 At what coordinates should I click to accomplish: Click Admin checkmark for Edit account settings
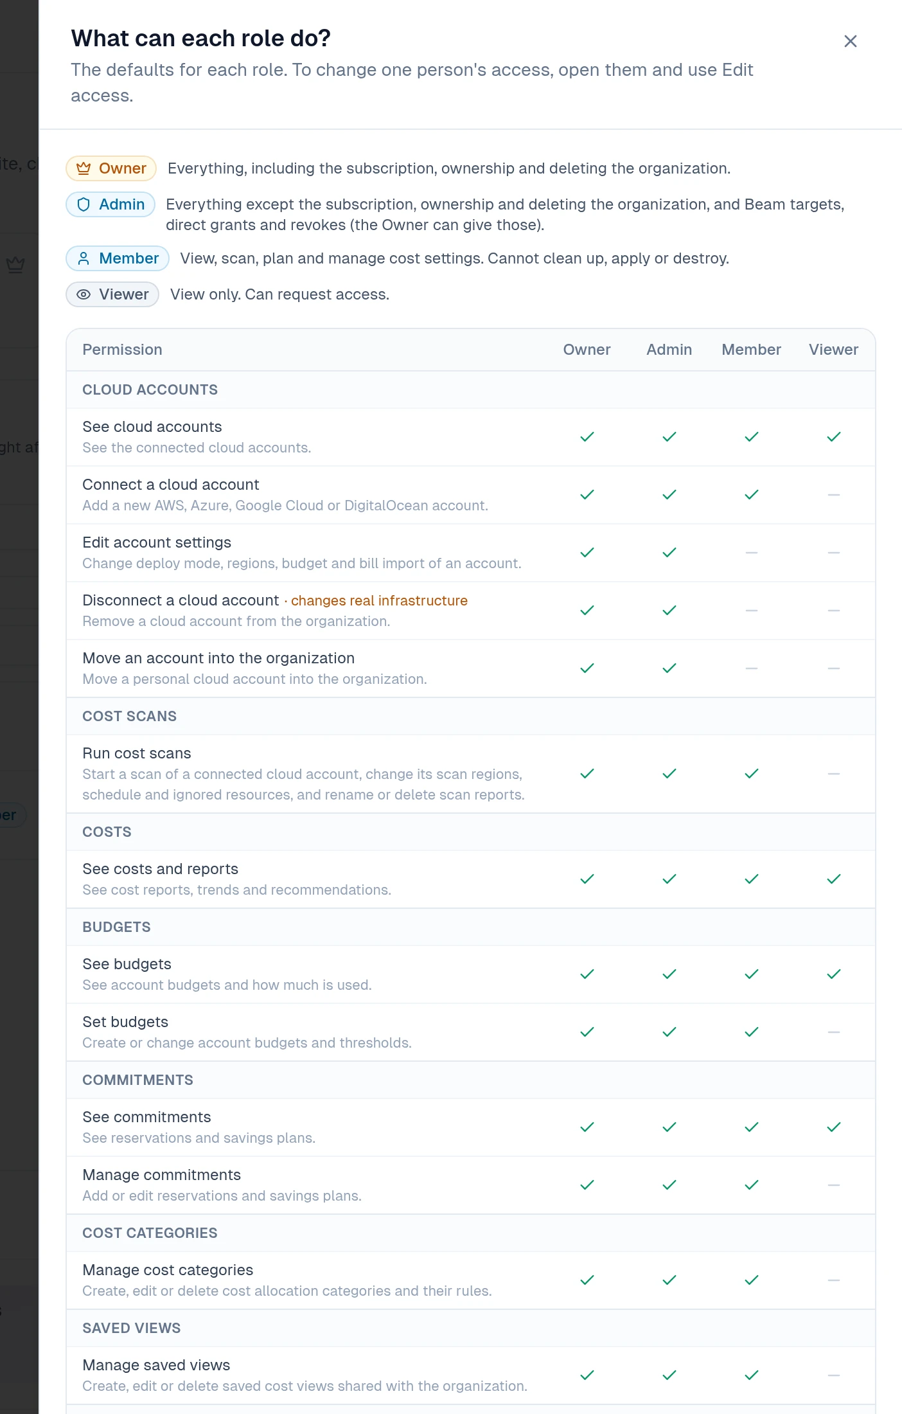(669, 553)
